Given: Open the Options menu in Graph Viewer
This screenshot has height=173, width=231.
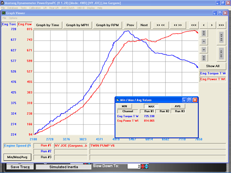Looking at the screenshot, I should coord(13,18).
